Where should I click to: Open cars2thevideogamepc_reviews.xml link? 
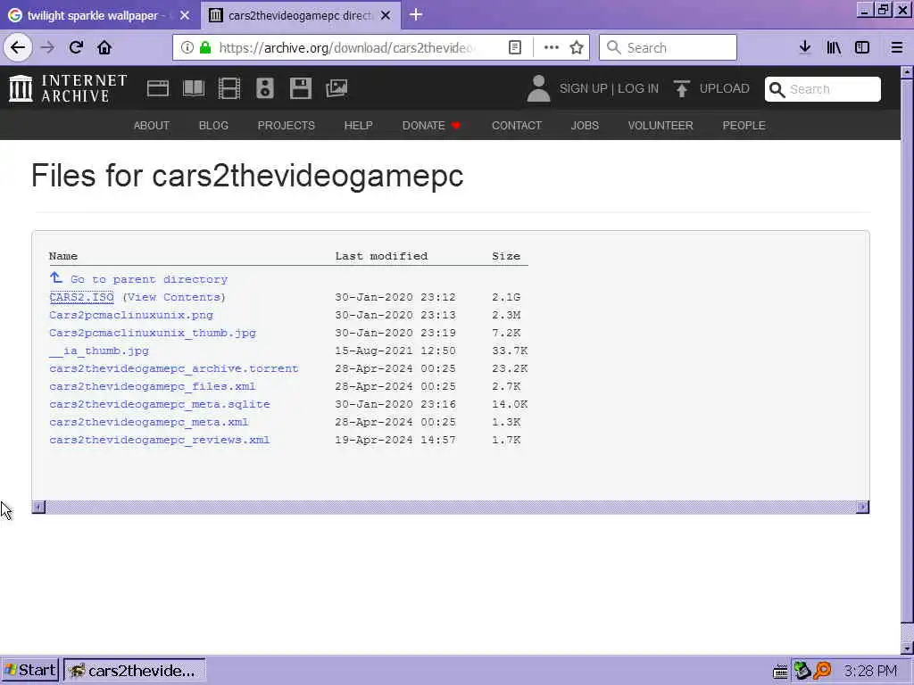pos(160,440)
